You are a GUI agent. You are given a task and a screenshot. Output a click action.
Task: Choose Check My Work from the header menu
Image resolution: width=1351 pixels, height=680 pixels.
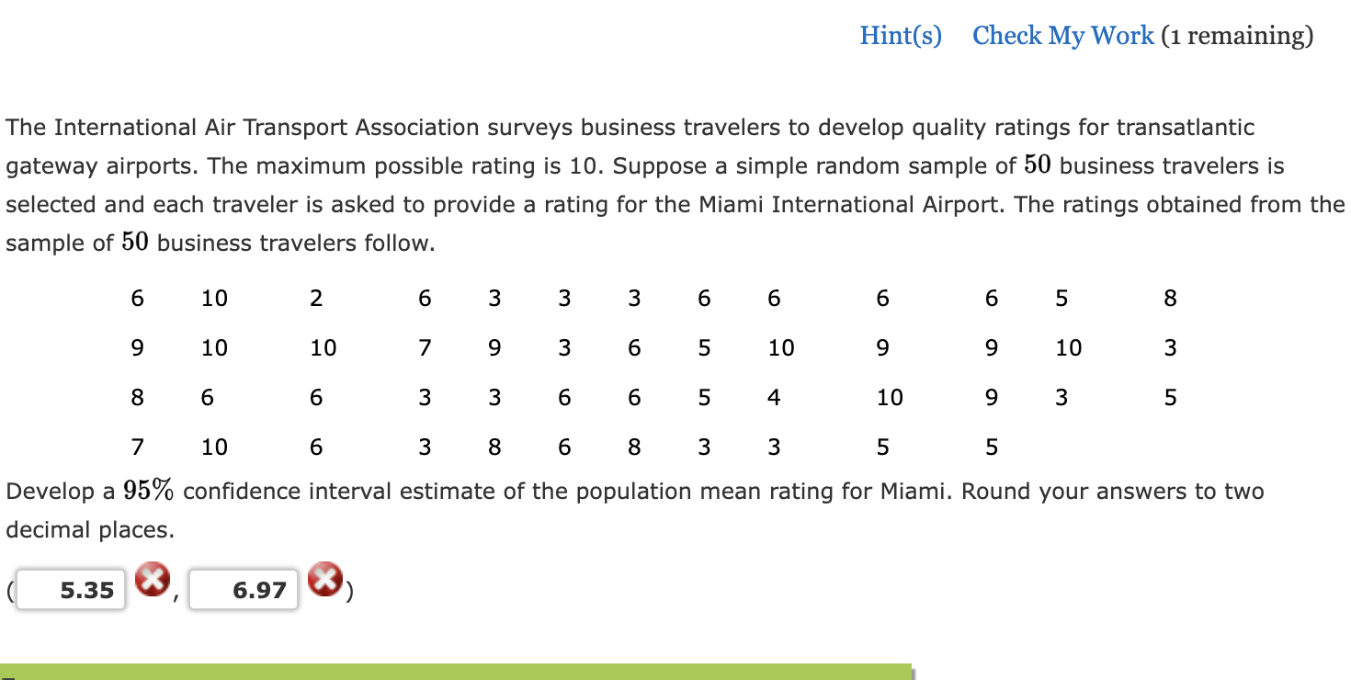(x=1062, y=35)
